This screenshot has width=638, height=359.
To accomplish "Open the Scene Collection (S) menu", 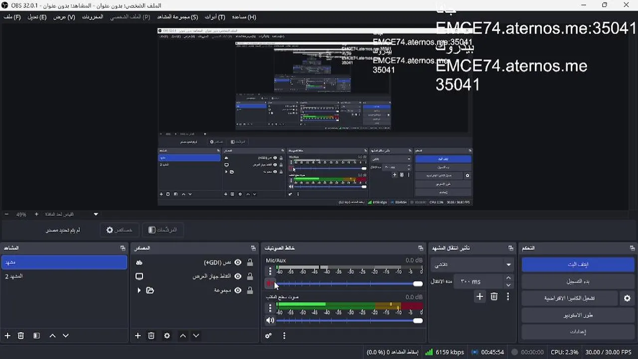I will [x=178, y=17].
